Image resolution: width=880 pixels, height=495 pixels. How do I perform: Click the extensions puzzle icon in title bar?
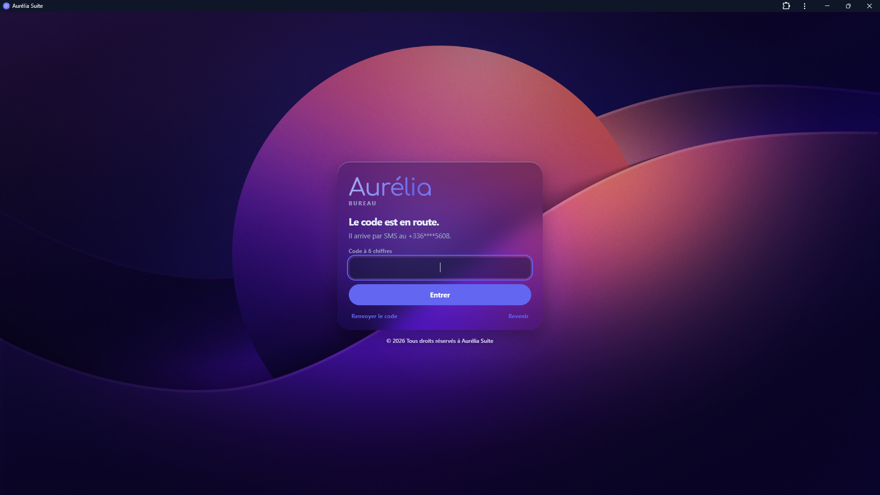point(786,6)
